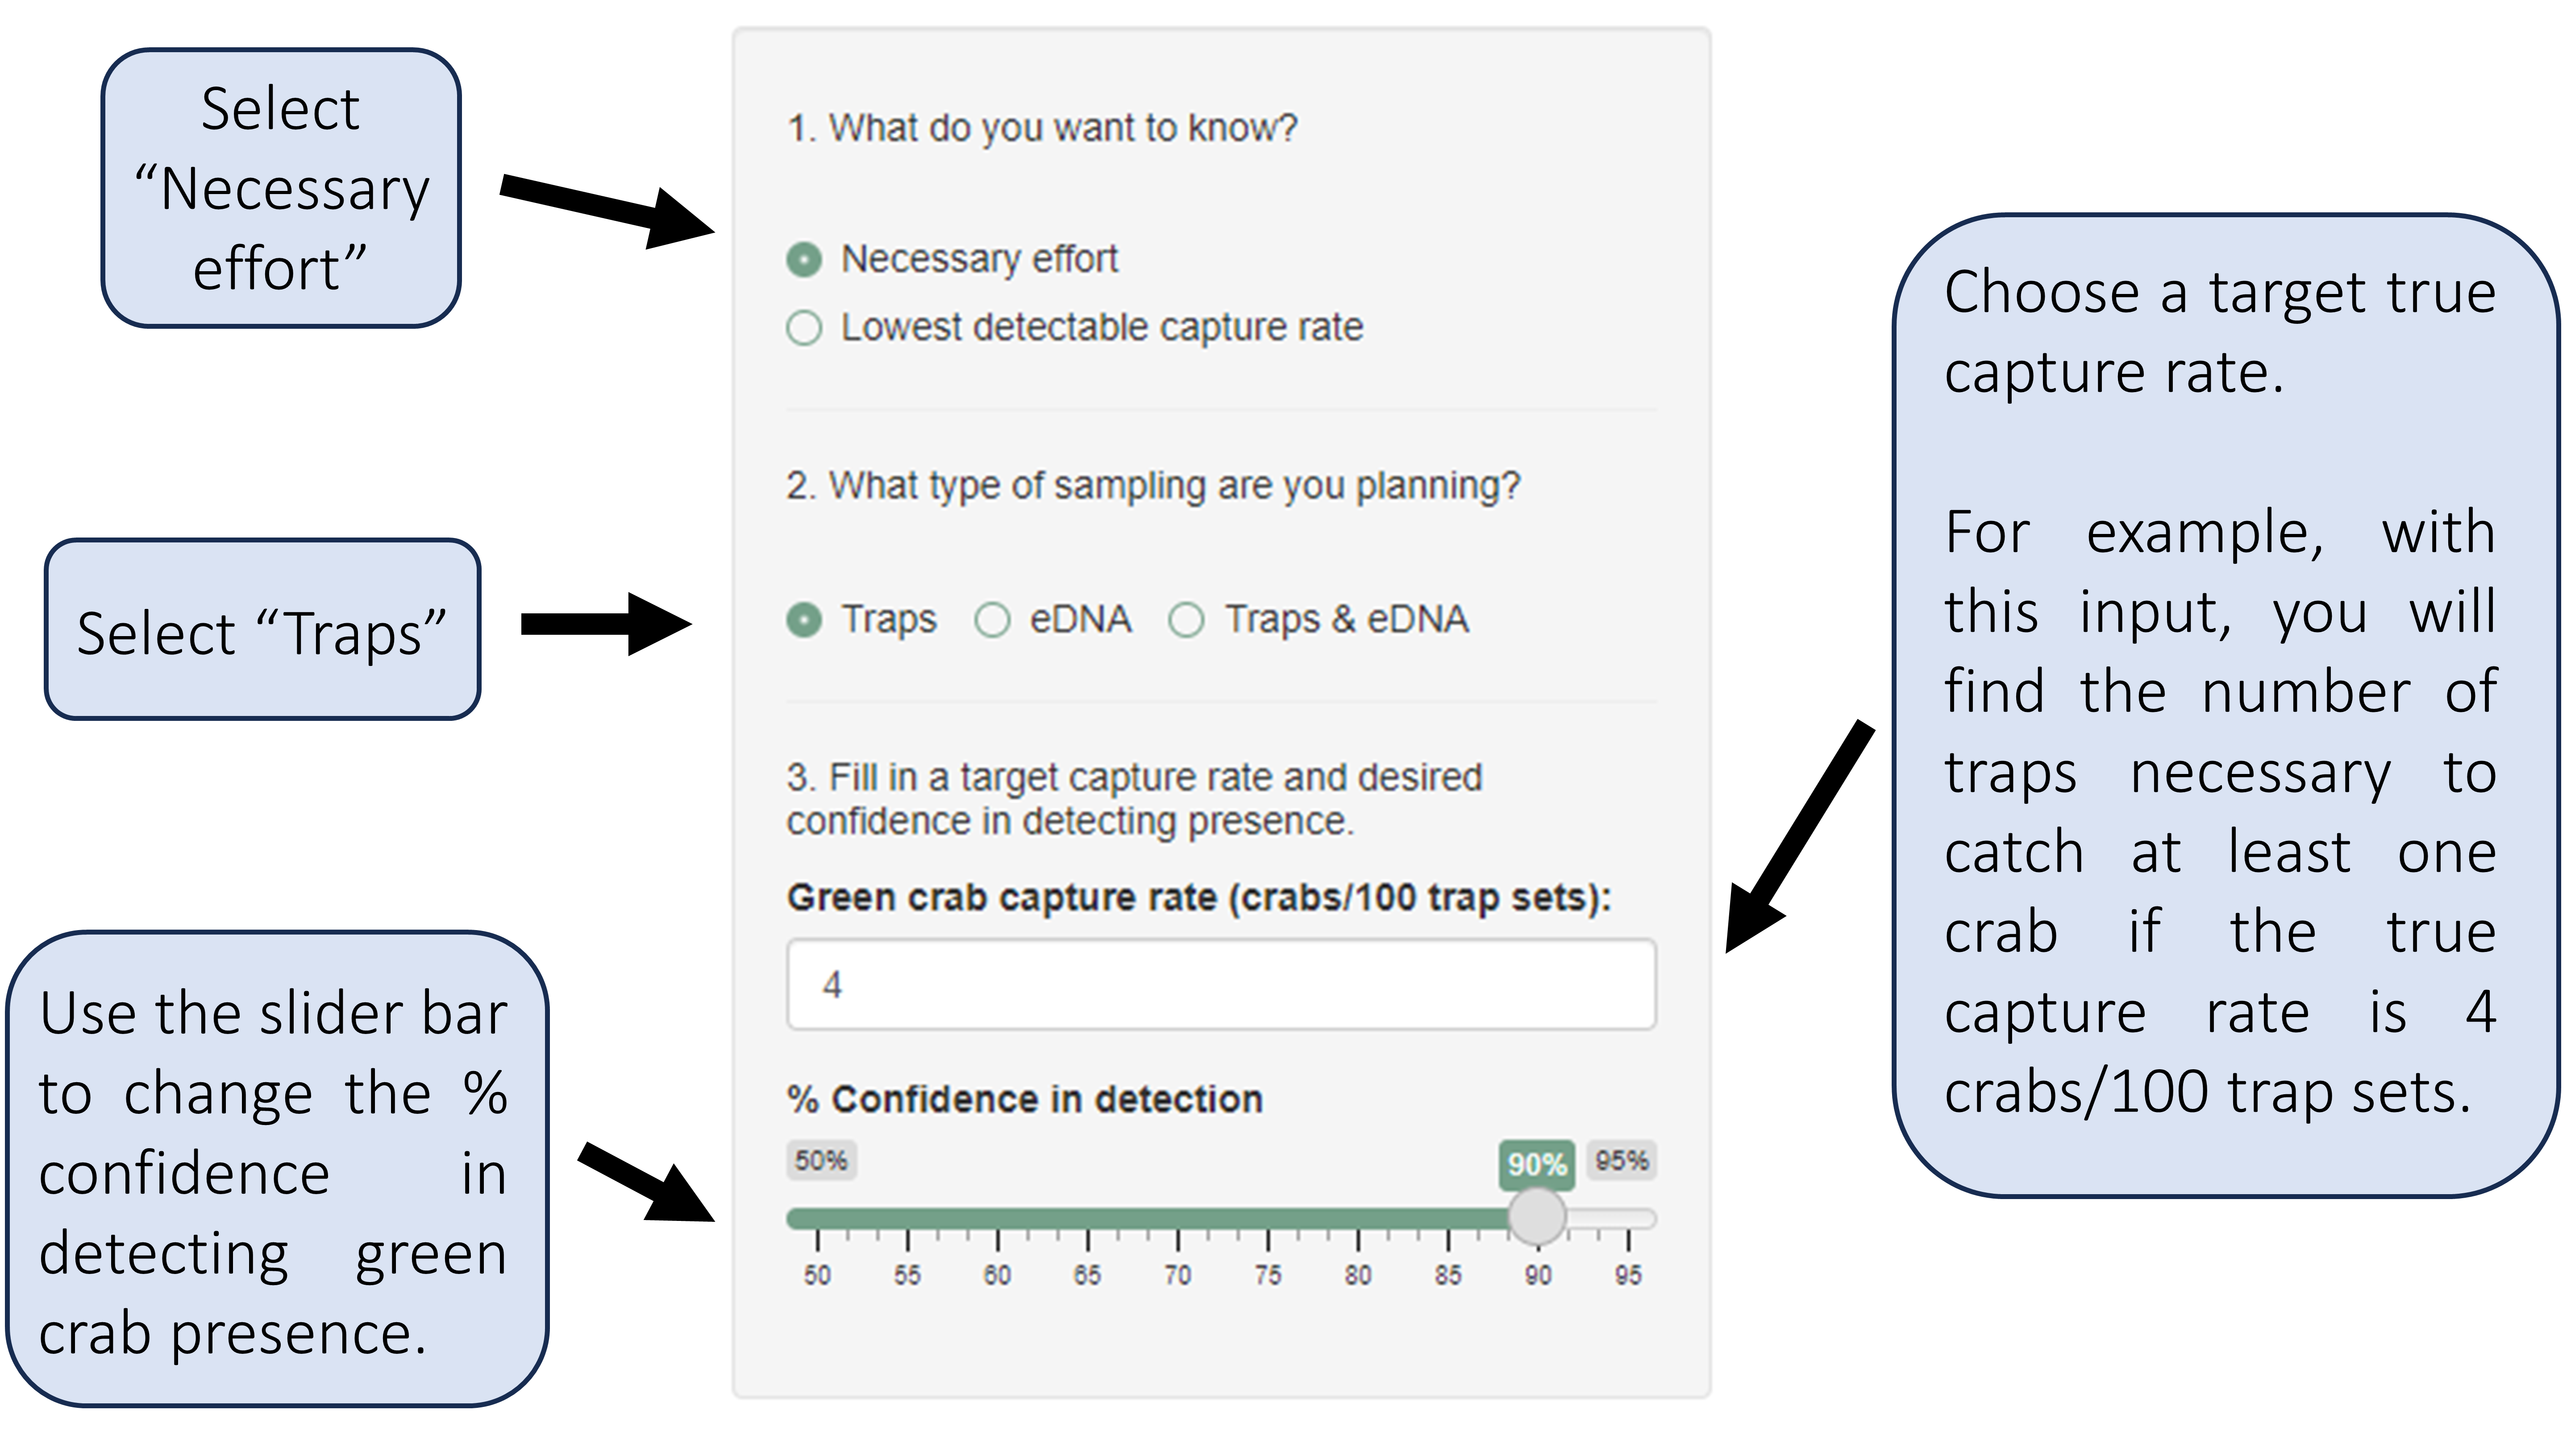Choose "Traps & eDNA" sampling option
The image size is (2571, 1456).
[1186, 620]
